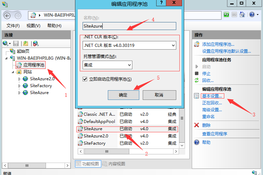Toggle start application pool immediately checkbox
This screenshot has height=175, width=263.
click(x=85, y=79)
